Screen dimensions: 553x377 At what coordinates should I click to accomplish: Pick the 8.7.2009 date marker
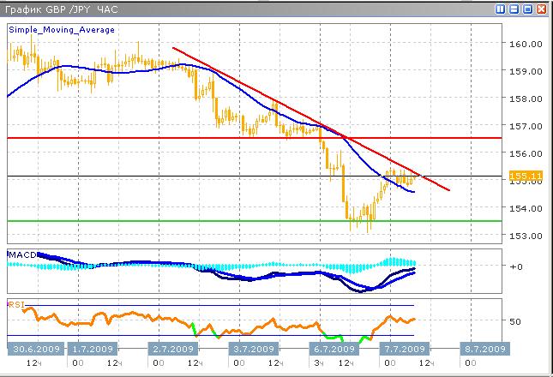pos(478,350)
